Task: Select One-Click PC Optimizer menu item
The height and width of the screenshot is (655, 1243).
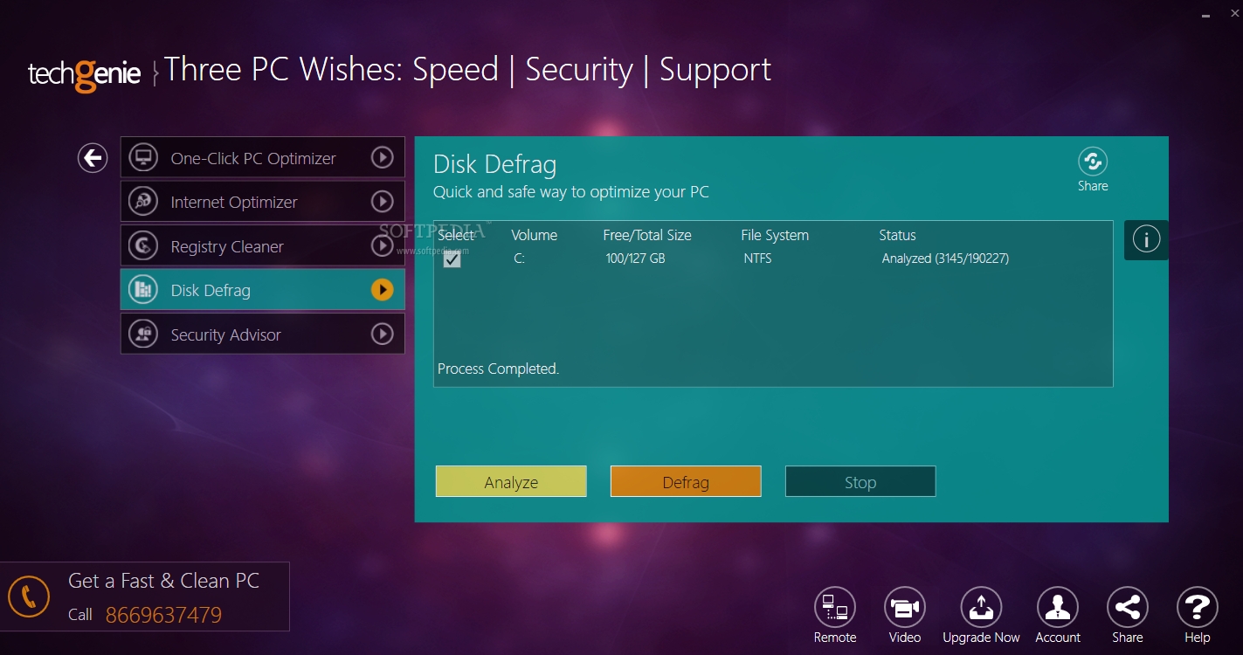Action: click(x=262, y=158)
